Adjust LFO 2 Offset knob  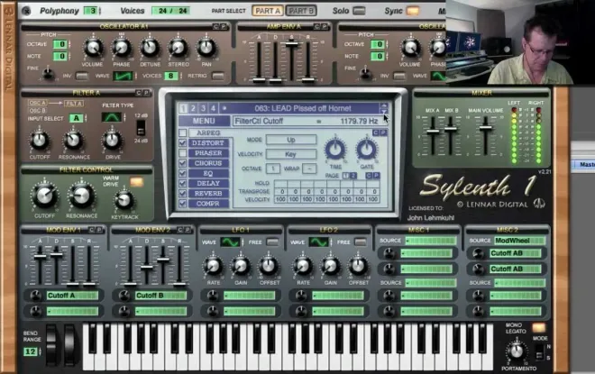pyautogui.click(x=358, y=266)
